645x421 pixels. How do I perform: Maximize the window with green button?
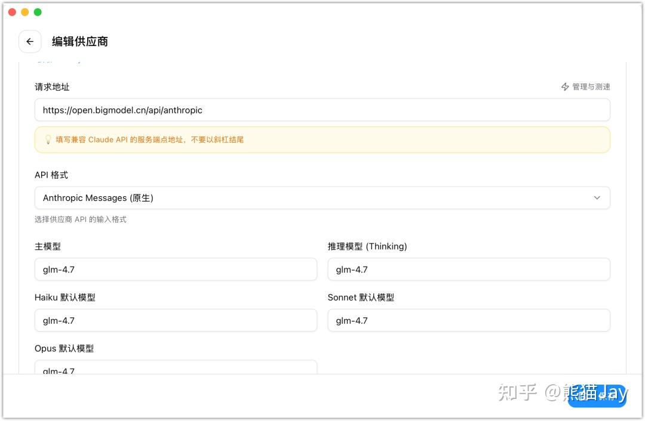click(x=38, y=13)
